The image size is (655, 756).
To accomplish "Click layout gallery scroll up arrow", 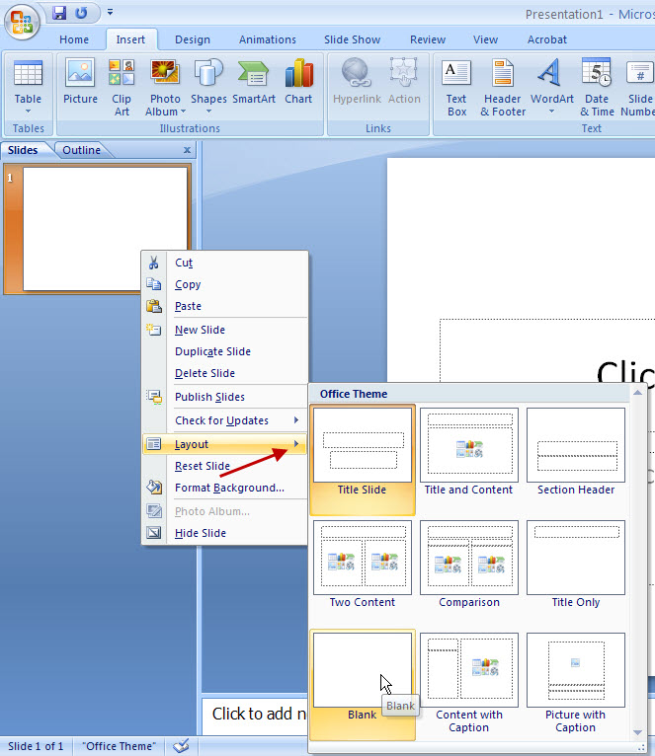I will tap(637, 393).
